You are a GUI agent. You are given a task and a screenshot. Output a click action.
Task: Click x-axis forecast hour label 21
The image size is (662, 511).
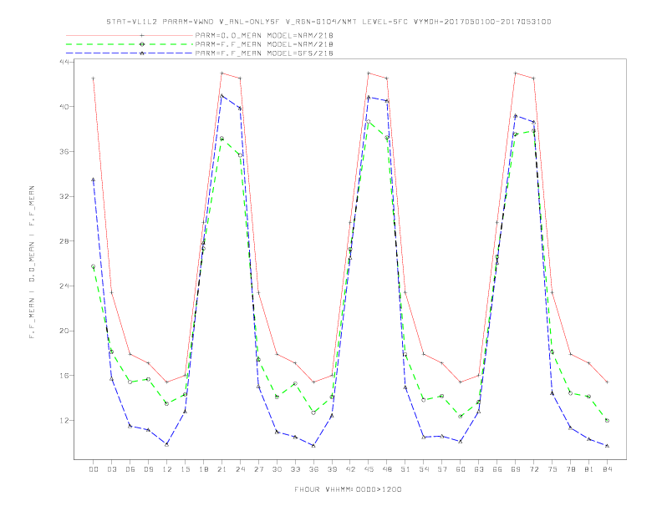[222, 469]
